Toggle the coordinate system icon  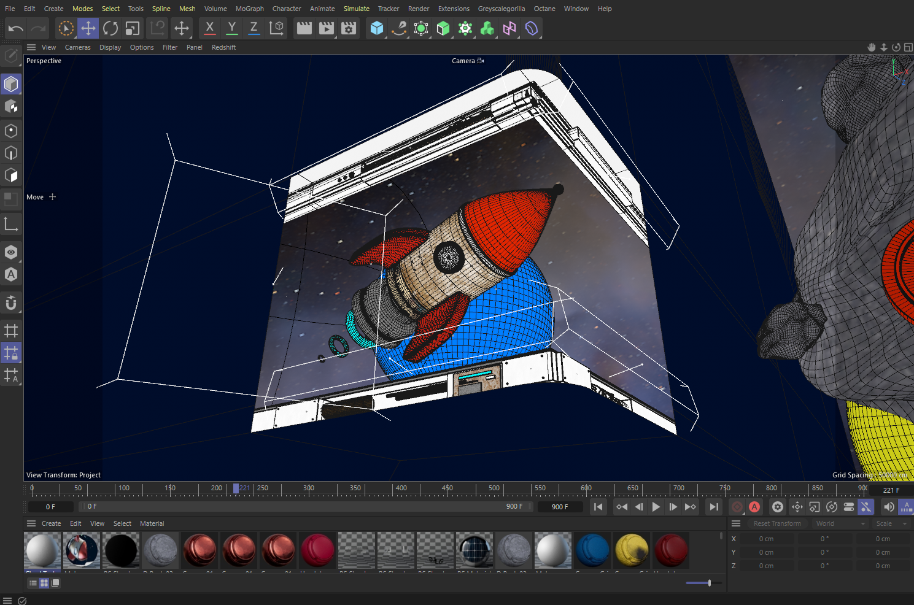276,28
